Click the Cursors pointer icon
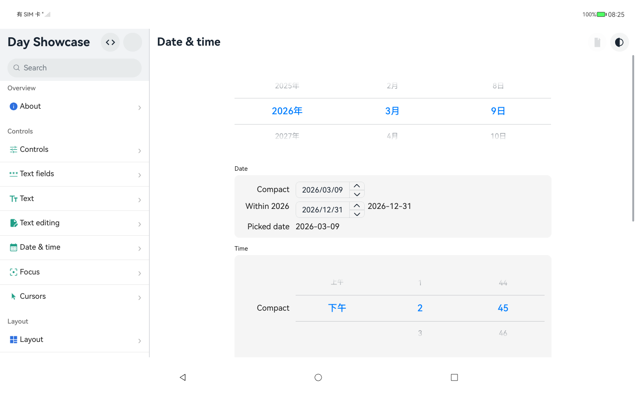636x397 pixels. point(13,296)
